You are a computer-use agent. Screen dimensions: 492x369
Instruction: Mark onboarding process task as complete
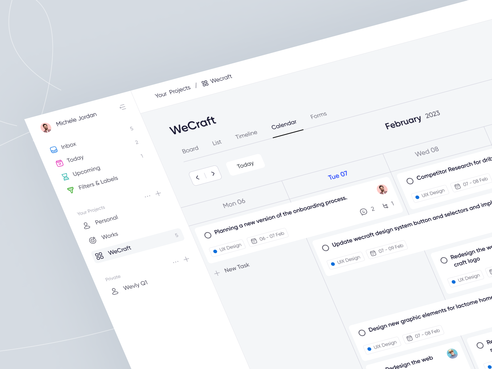click(x=208, y=235)
